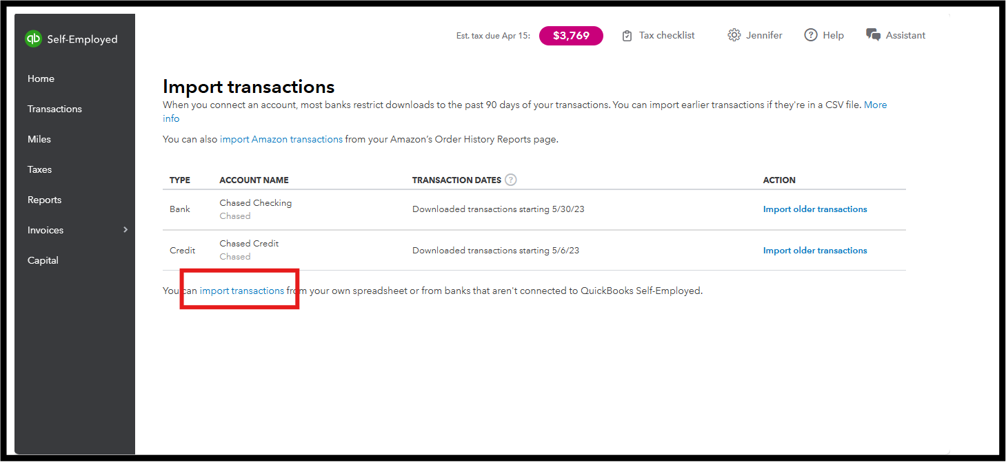Click Transaction Dates info question icon
This screenshot has height=462, width=1006.
[x=510, y=180]
